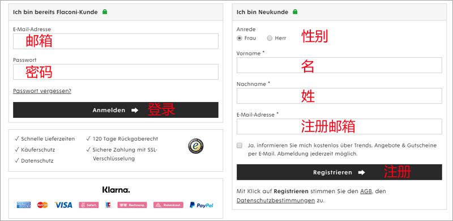The image size is (453, 221).
Task: Open the Passwort vergessen link
Action: point(42,91)
